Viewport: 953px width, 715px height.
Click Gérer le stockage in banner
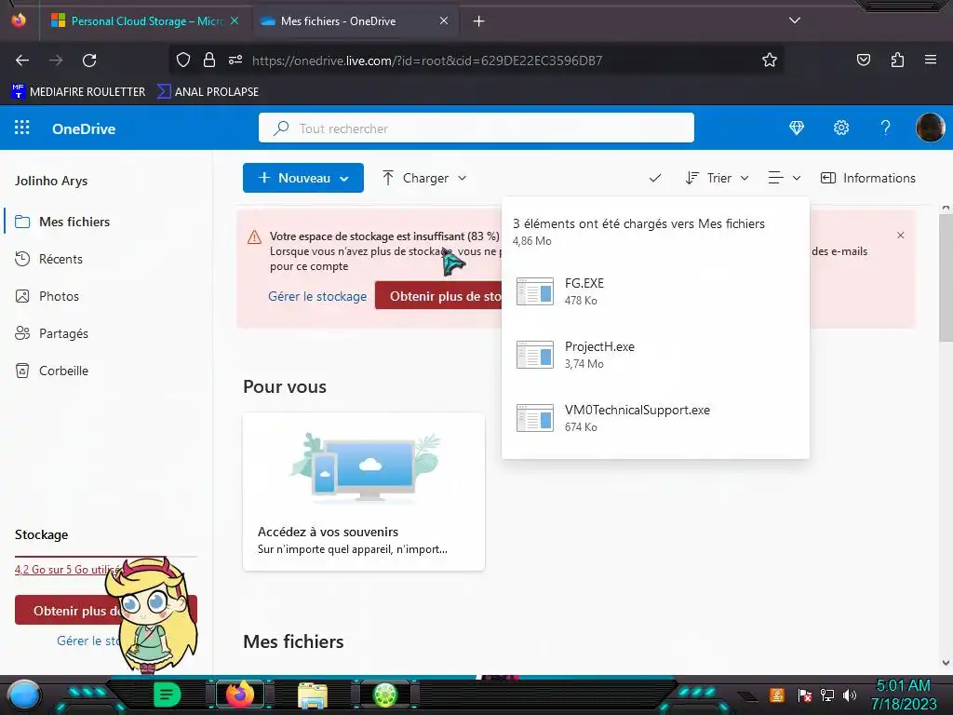point(317,296)
